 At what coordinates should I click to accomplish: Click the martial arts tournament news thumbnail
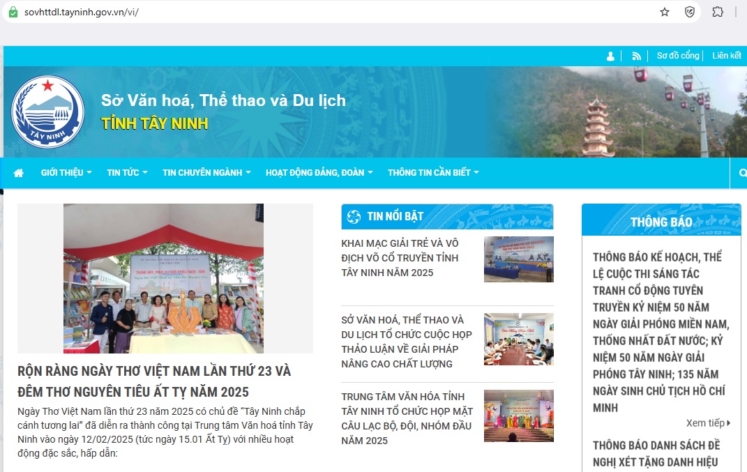(x=518, y=259)
